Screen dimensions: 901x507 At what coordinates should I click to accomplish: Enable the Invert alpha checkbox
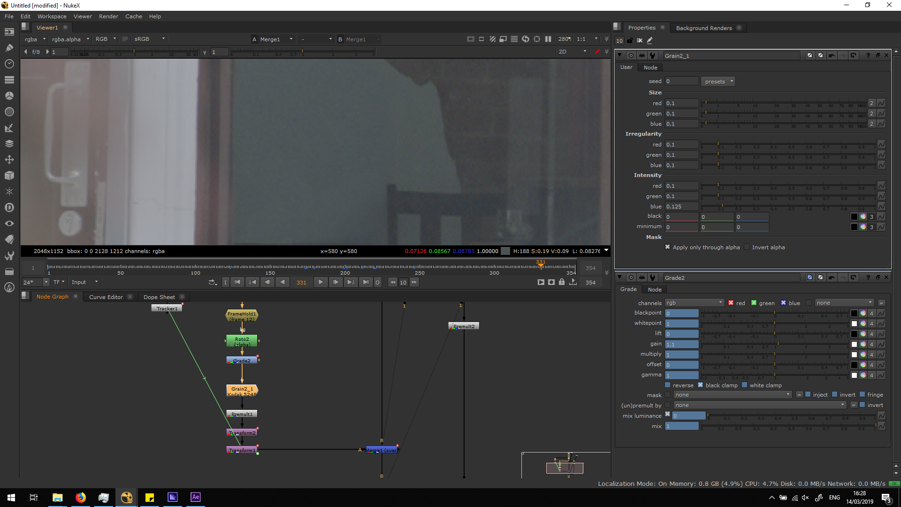pyautogui.click(x=747, y=247)
